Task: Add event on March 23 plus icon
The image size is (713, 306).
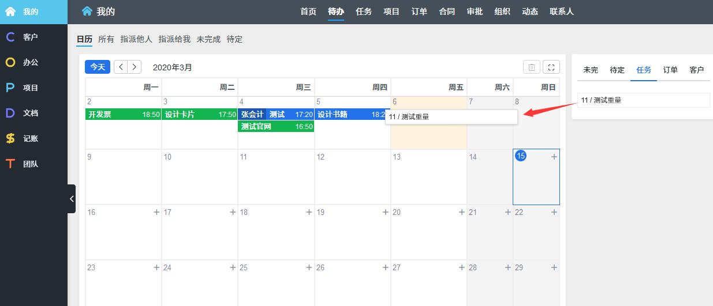Action: pos(156,267)
